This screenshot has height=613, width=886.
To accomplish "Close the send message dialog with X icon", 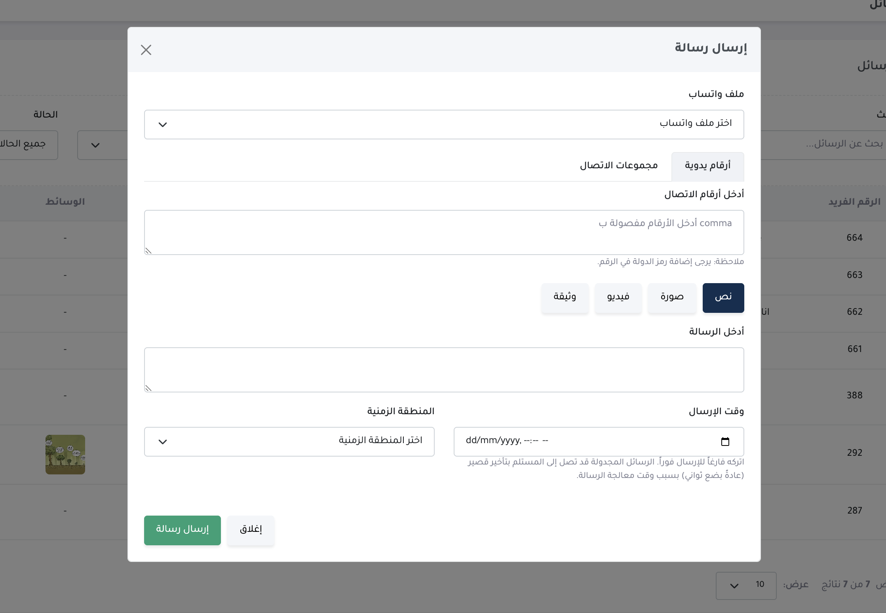I will tap(146, 50).
